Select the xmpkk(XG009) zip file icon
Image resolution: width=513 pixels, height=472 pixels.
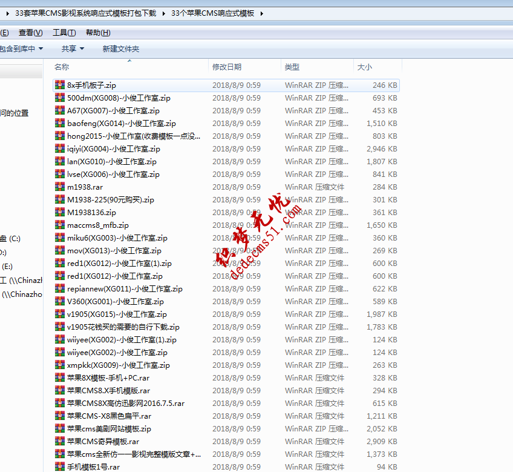pos(59,365)
